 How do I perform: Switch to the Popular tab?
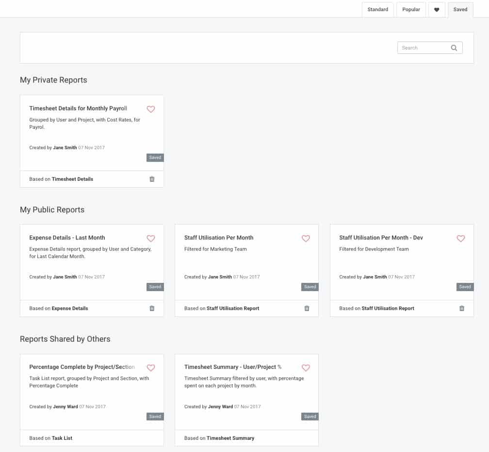coord(411,10)
